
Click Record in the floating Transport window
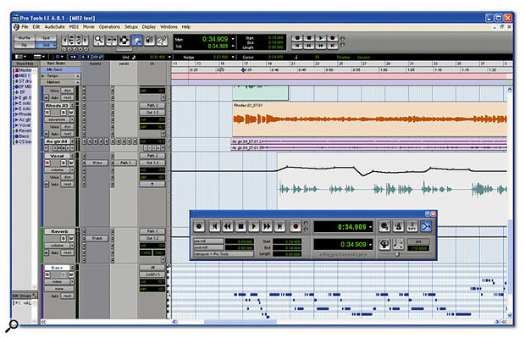click(x=296, y=227)
